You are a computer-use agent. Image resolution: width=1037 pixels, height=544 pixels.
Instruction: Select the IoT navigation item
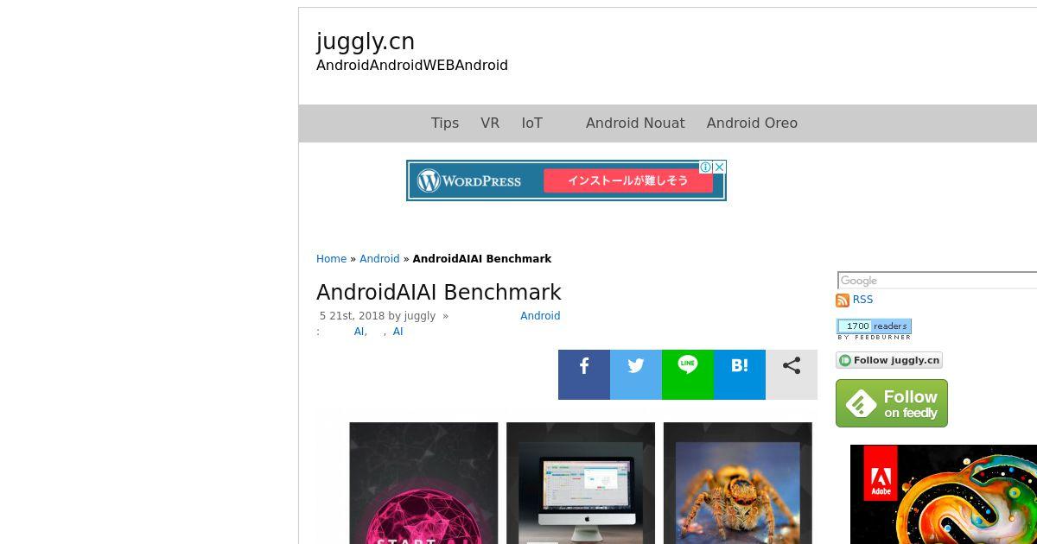click(532, 123)
